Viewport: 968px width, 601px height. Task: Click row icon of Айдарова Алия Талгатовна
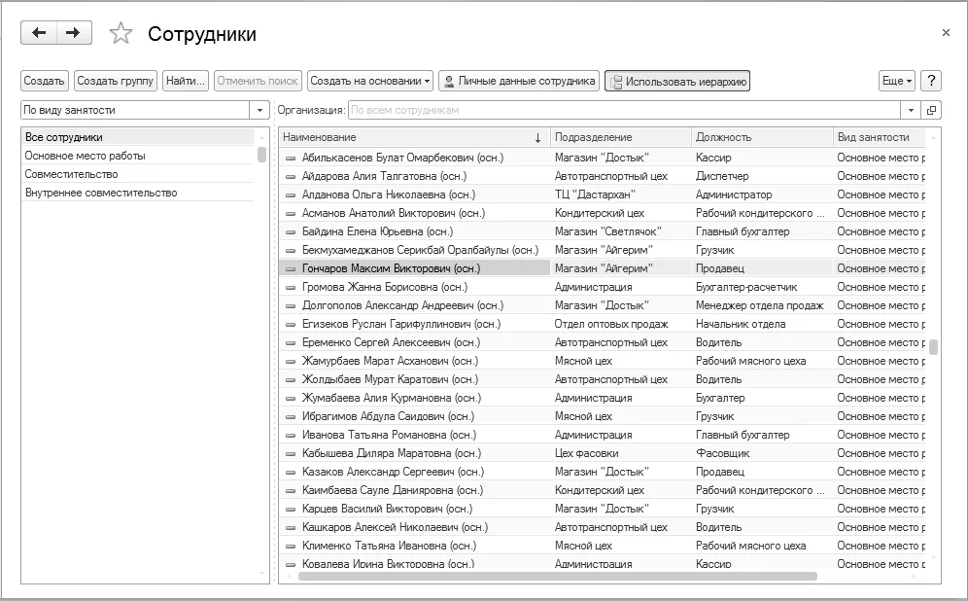point(291,177)
